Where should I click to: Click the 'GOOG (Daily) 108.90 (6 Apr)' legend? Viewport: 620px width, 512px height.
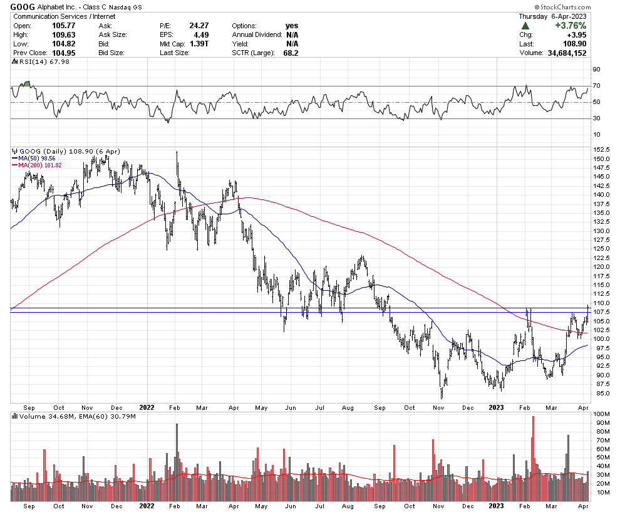[x=70, y=151]
